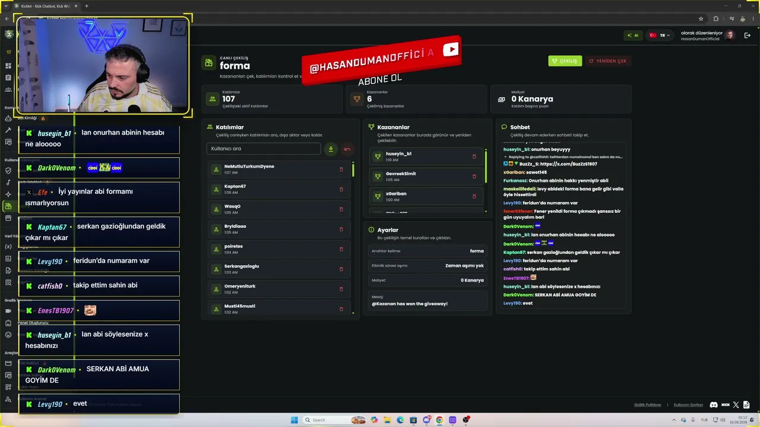The height and width of the screenshot is (427, 760).
Task: Click the 107 Katılımlar count
Action: coord(229,99)
